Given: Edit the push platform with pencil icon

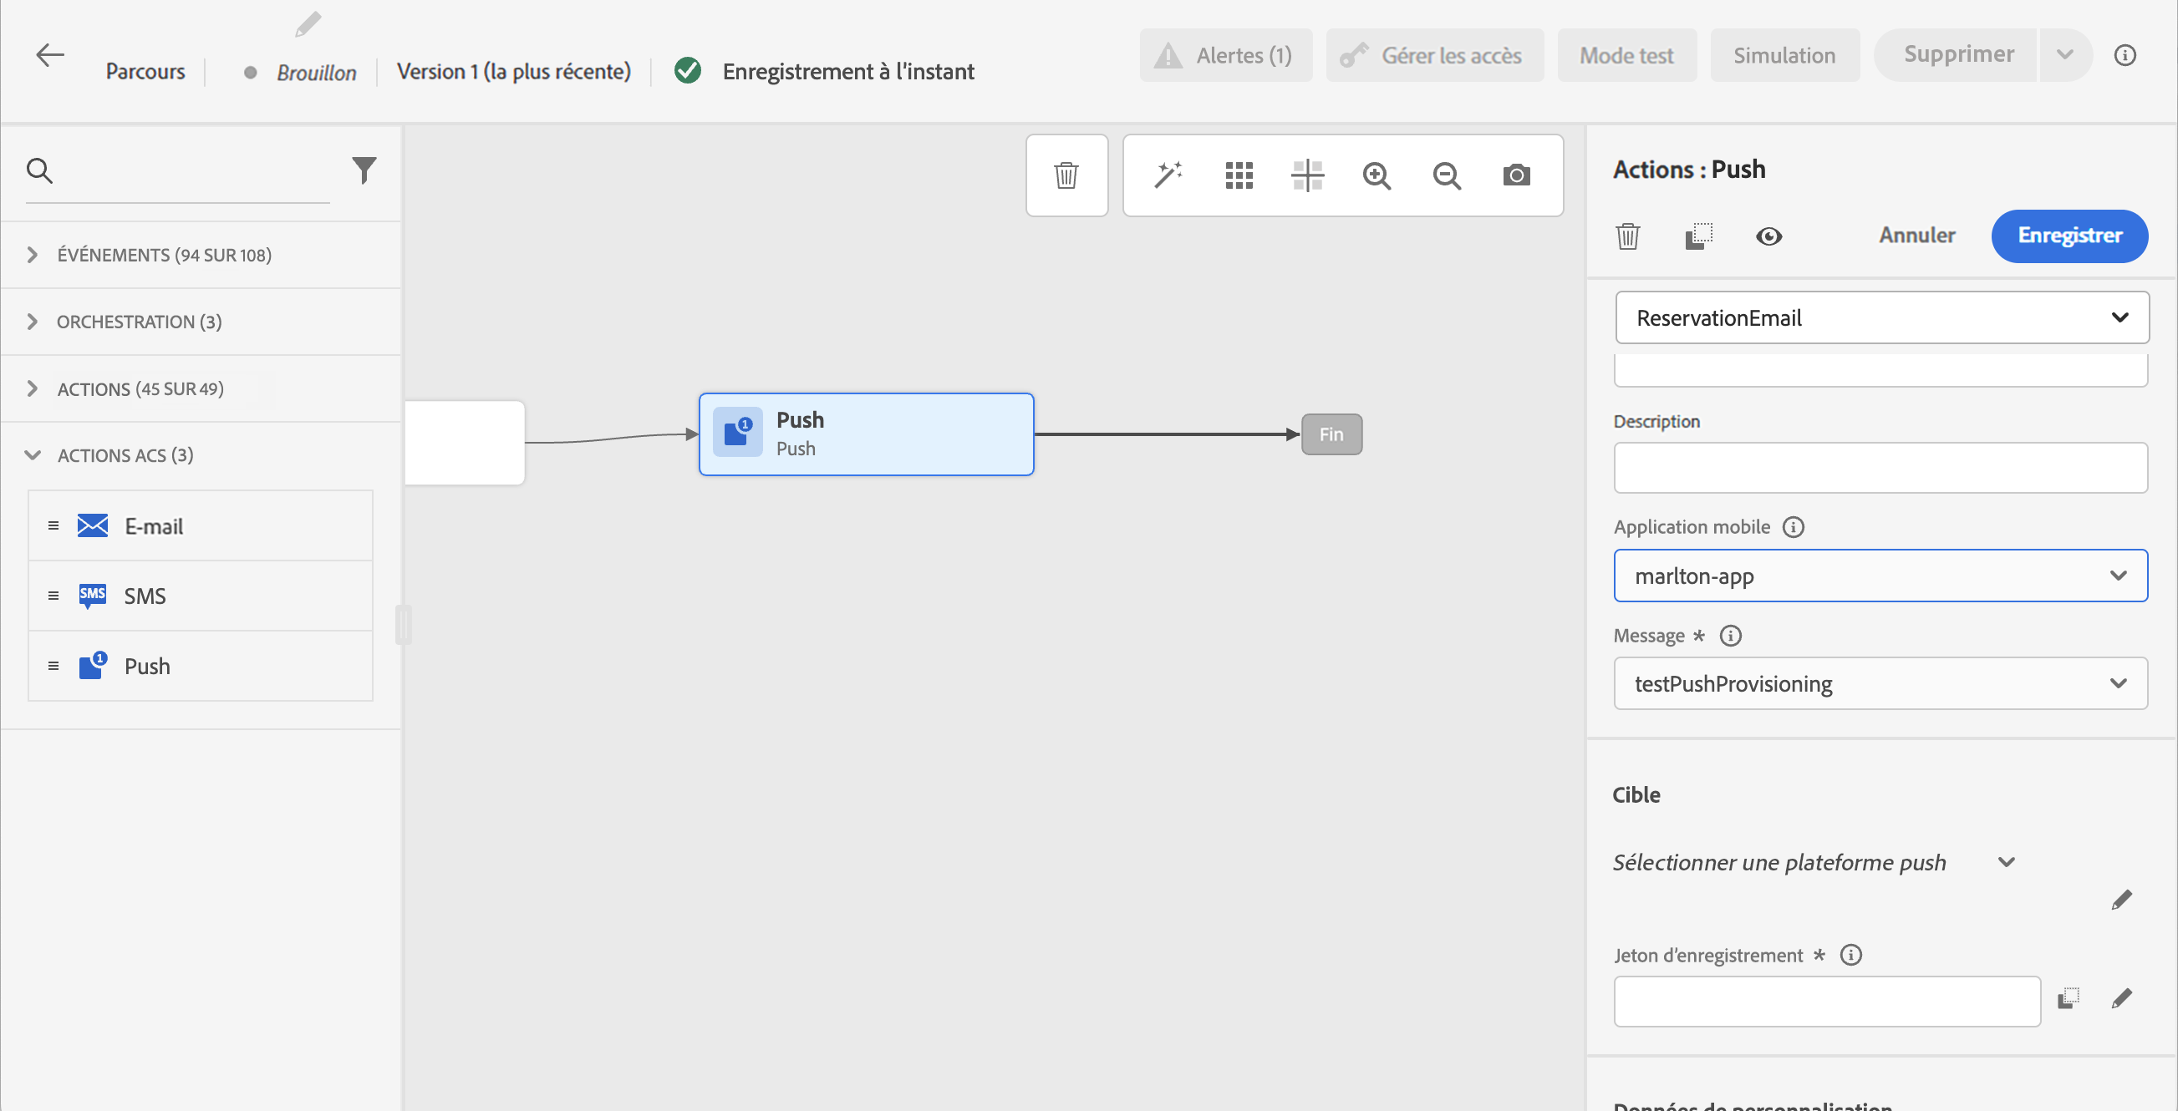Looking at the screenshot, I should pyautogui.click(x=2120, y=900).
